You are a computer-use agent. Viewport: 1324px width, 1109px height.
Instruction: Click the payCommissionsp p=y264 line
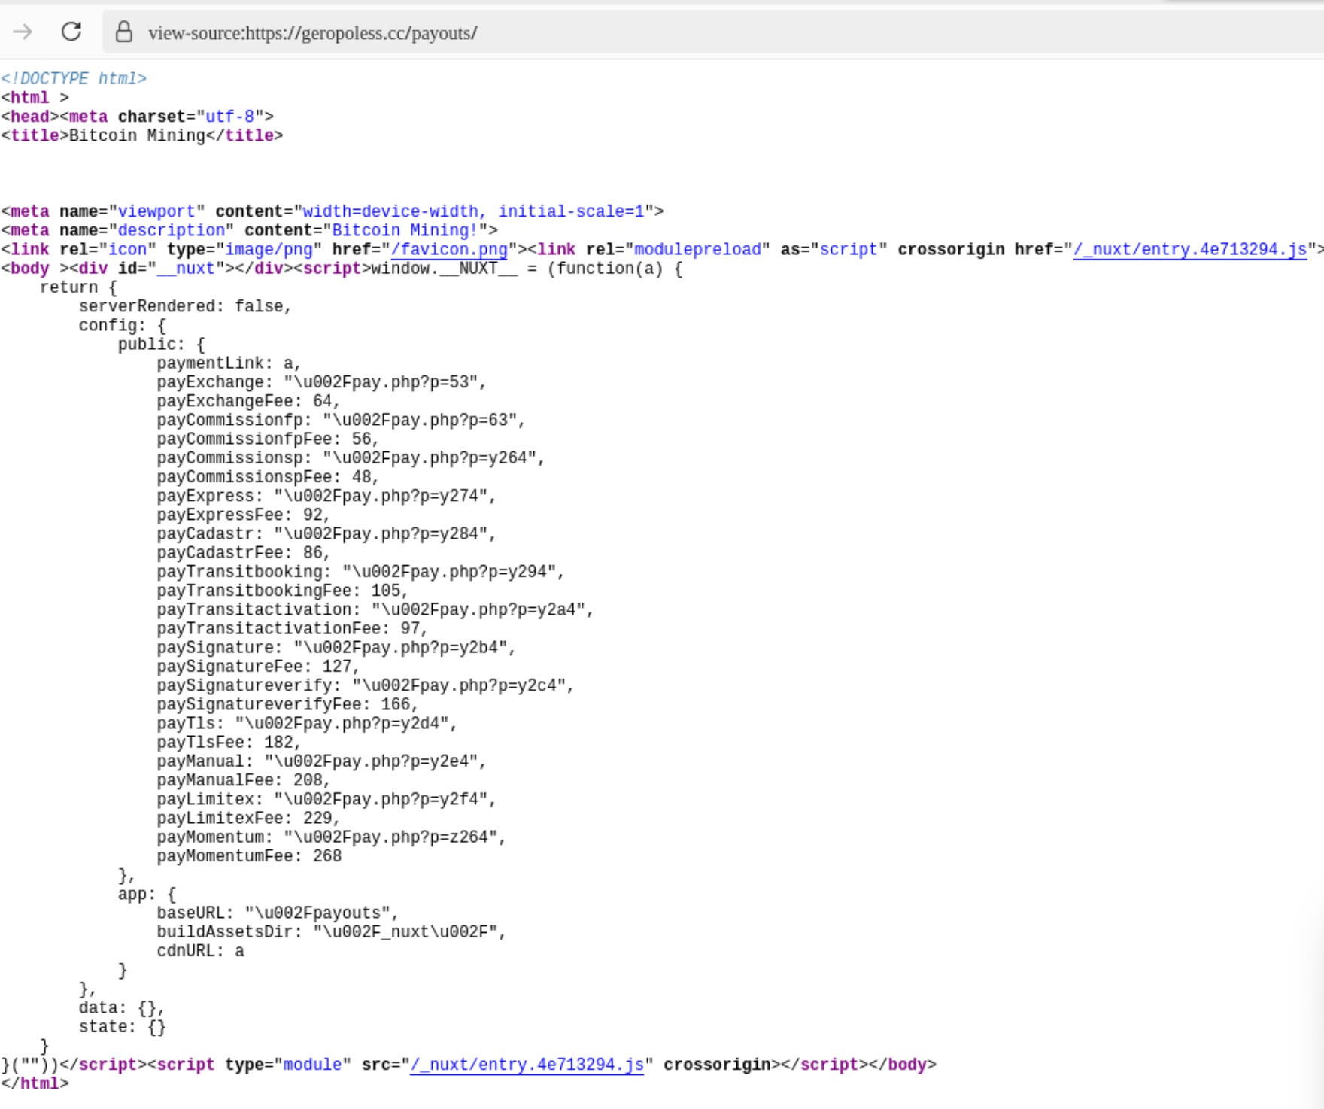(351, 458)
